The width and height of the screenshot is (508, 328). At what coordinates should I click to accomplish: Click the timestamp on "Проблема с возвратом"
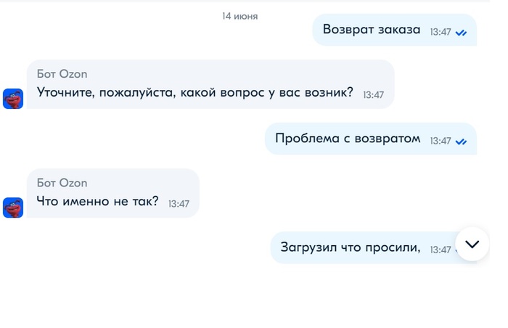point(441,142)
